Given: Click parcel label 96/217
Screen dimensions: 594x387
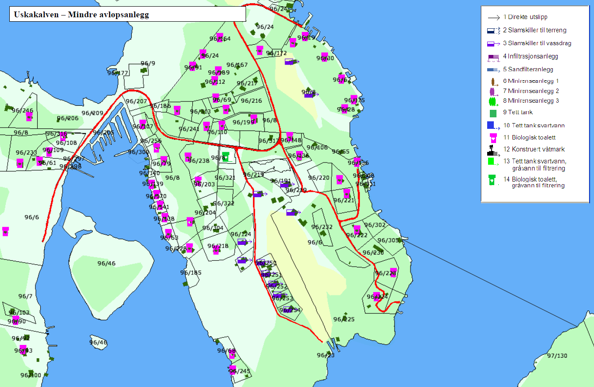Looking at the screenshot, I should pos(247,83).
